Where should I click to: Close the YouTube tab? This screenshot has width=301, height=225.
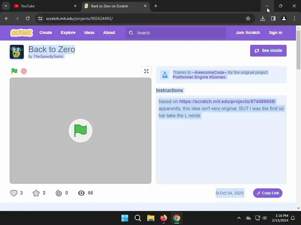[75, 6]
